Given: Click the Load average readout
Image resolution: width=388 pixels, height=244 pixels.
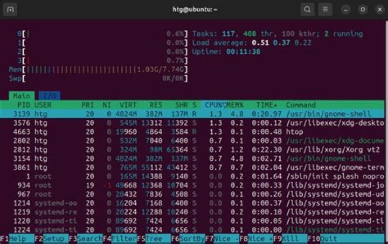Looking at the screenshot, I should click(252, 42).
